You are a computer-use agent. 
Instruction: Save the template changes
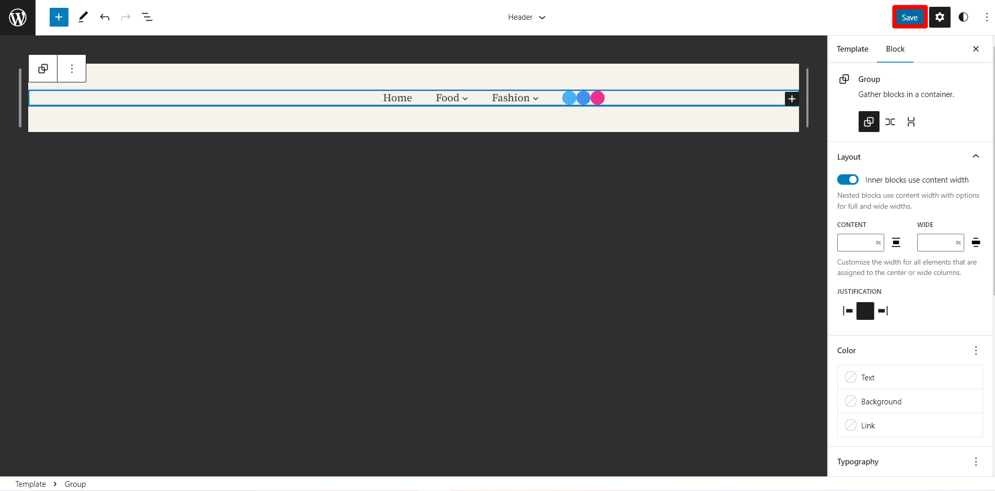[910, 17]
